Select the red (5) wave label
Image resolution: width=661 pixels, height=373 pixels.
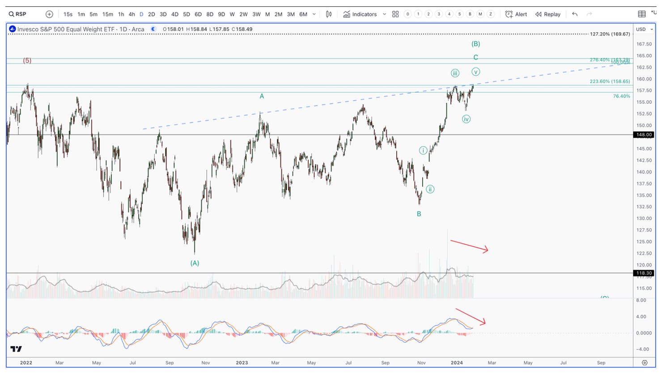coord(27,60)
